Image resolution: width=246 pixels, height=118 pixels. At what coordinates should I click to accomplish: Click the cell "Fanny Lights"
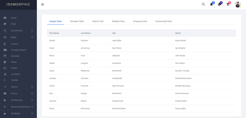180,108
